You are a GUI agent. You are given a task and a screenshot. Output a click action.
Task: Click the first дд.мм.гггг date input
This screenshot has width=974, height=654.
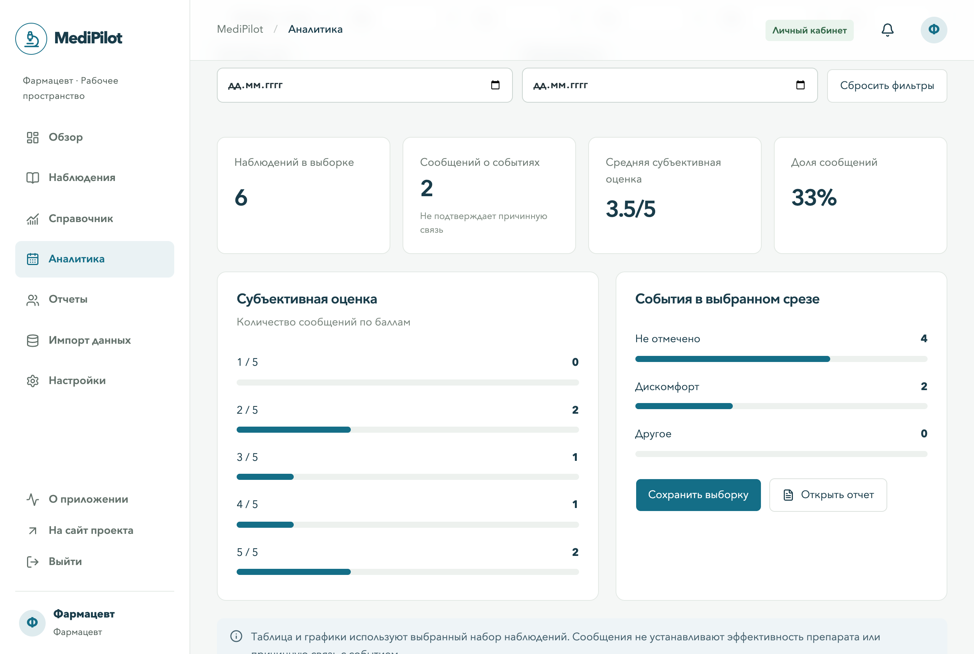(x=364, y=85)
